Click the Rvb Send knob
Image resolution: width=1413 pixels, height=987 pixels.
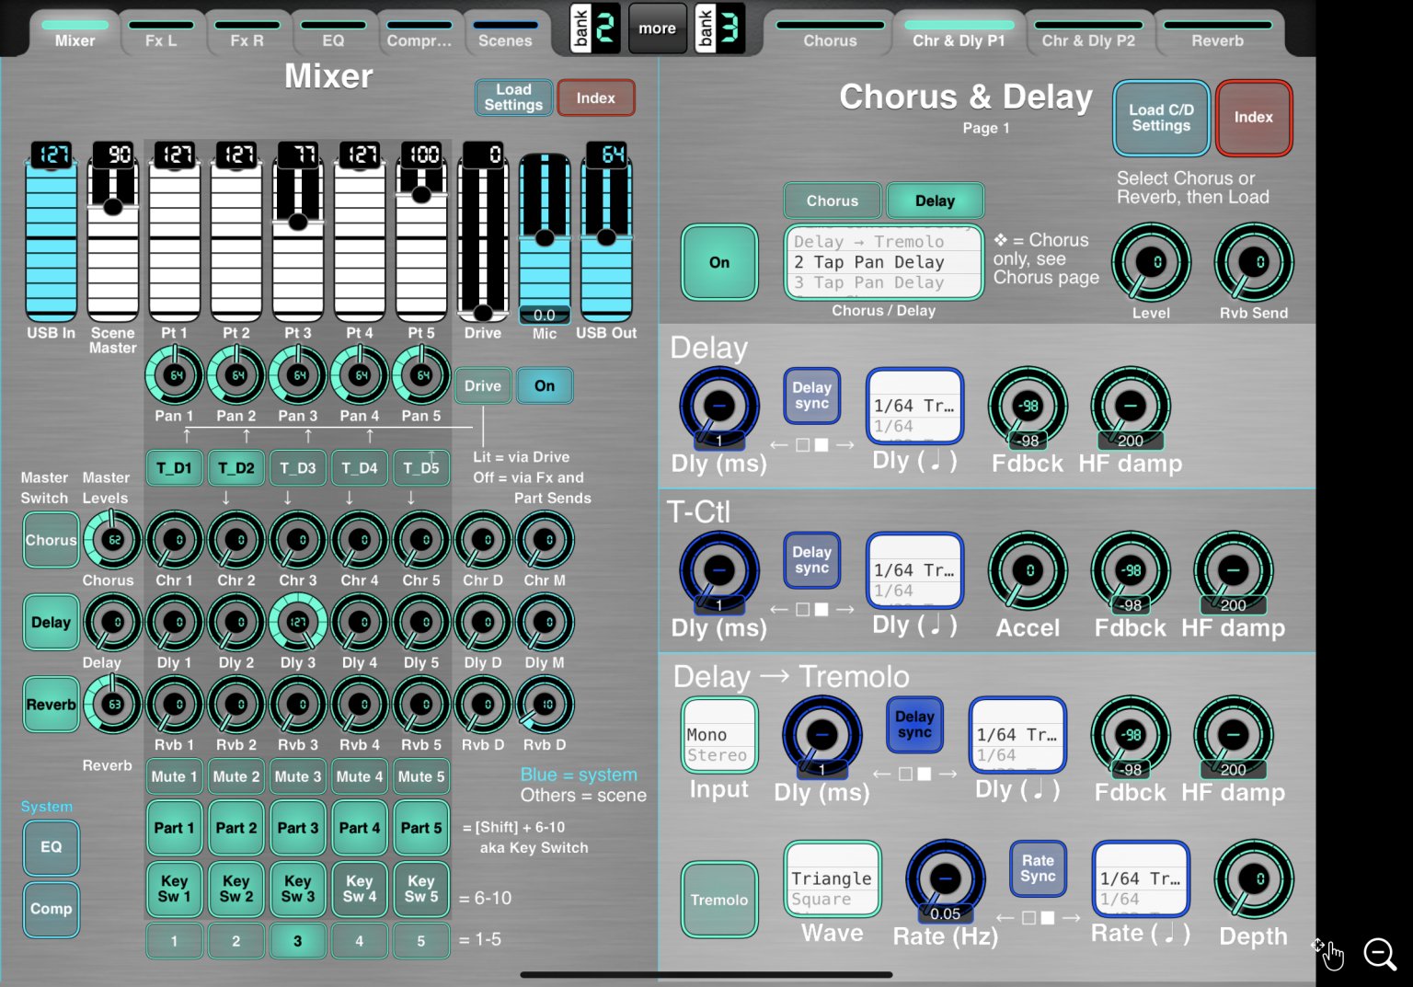(1254, 263)
